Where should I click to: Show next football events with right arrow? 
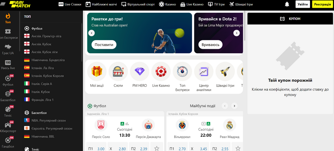[234, 106]
